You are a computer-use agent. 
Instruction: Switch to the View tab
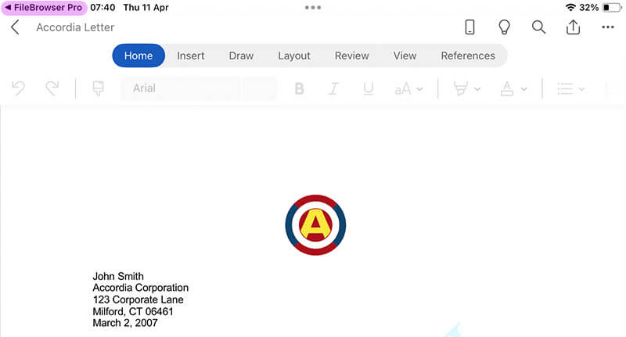(x=405, y=56)
